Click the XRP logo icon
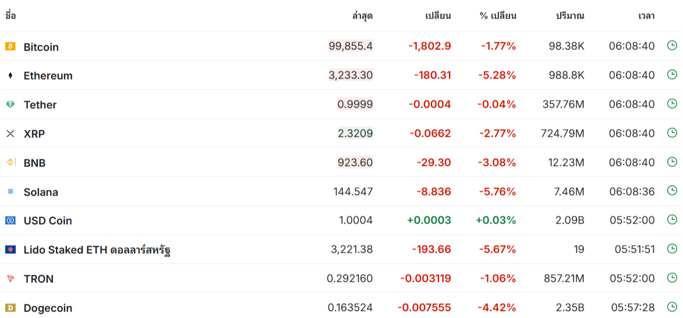 (x=10, y=133)
